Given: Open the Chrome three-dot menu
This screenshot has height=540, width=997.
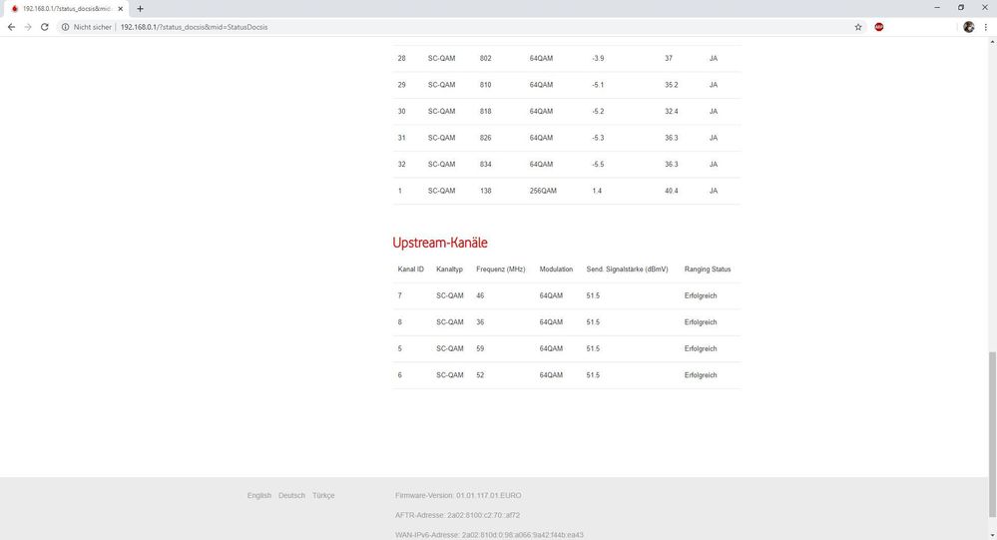Looking at the screenshot, I should click(986, 27).
